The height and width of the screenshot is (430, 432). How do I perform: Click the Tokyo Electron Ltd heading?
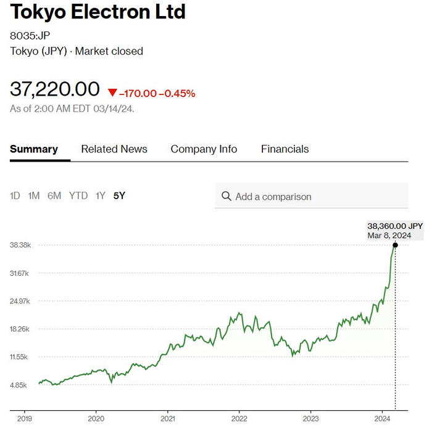tap(98, 12)
